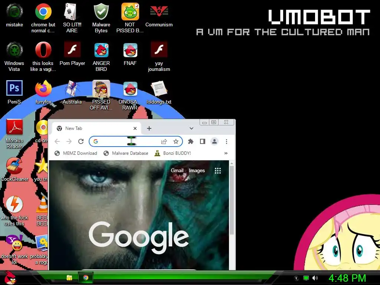The image size is (380, 285).
Task: Open the Chrome three-dot menu
Action: click(226, 141)
